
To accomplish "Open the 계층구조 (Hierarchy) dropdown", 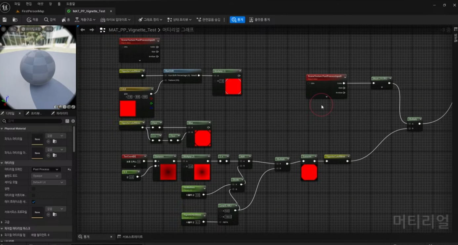I will tap(85, 20).
